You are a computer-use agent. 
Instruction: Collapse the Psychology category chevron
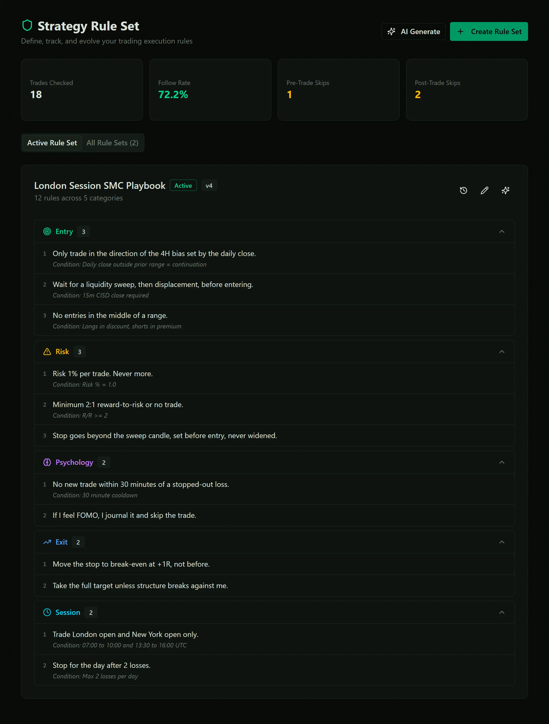(x=502, y=462)
